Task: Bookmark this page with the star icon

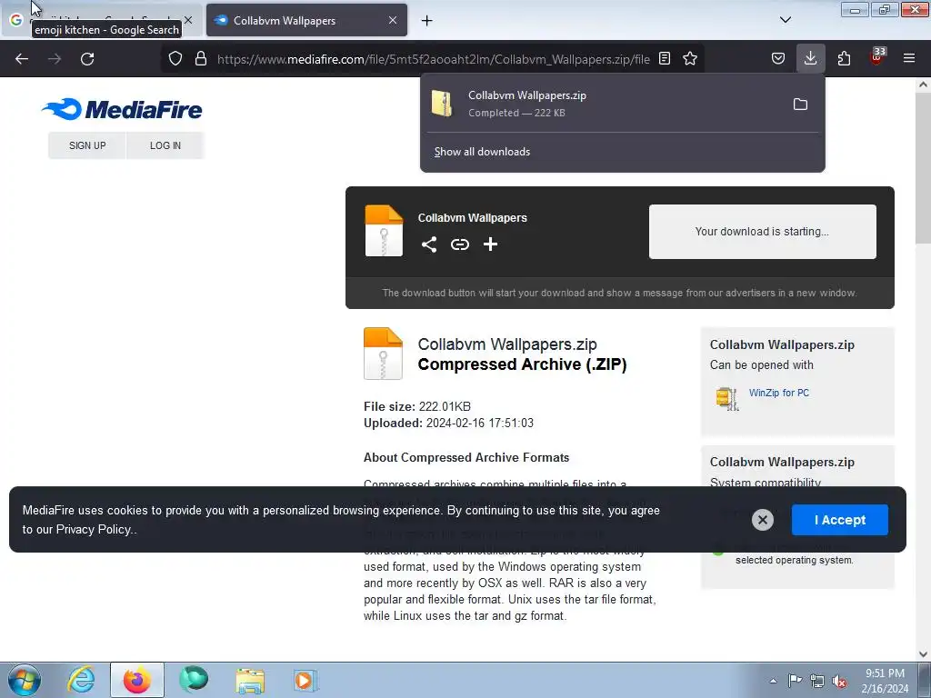Action: pyautogui.click(x=690, y=59)
